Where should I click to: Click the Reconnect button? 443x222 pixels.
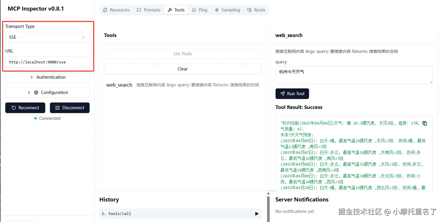click(x=25, y=108)
